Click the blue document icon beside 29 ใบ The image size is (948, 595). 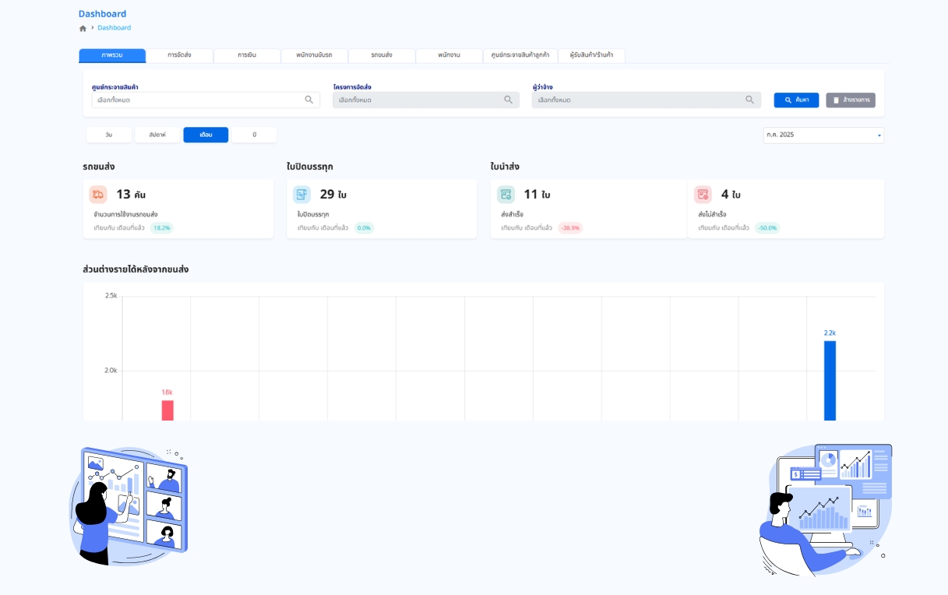[x=301, y=195]
